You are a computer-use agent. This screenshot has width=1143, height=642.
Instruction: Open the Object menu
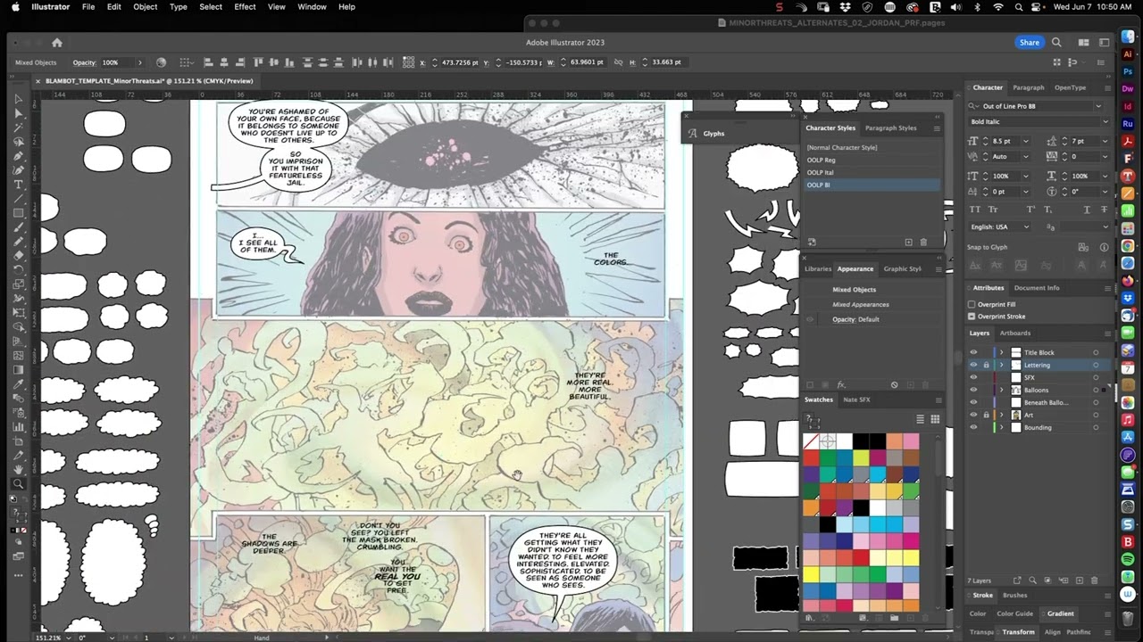tap(145, 6)
